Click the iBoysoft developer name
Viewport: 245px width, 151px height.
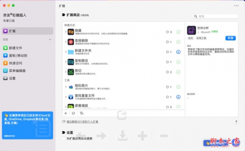coord(205,32)
